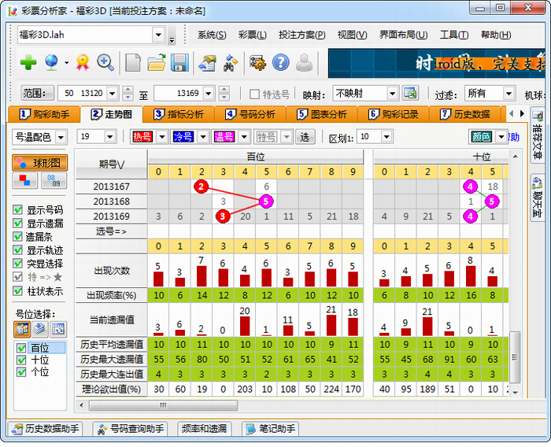Open 区划1 value 10 dropdown
The height and width of the screenshot is (447, 551).
[x=386, y=137]
